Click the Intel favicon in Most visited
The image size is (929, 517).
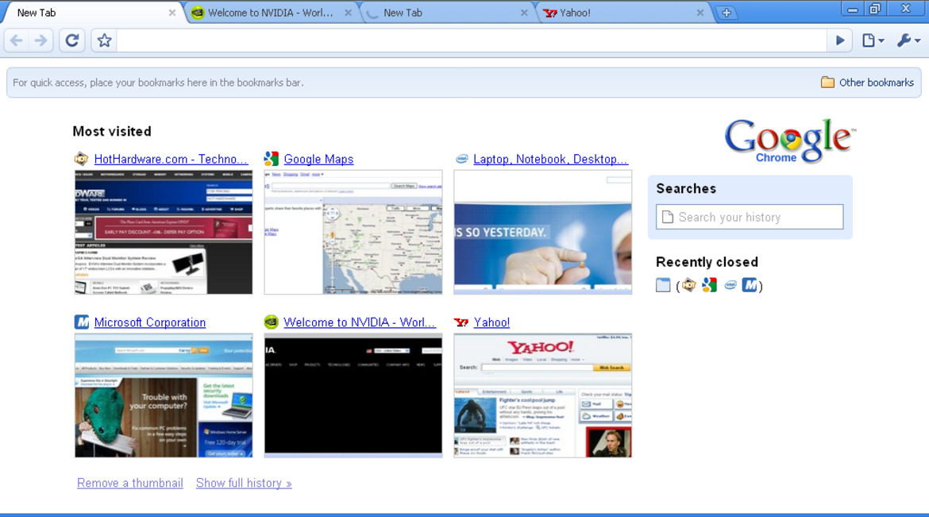pyautogui.click(x=461, y=158)
